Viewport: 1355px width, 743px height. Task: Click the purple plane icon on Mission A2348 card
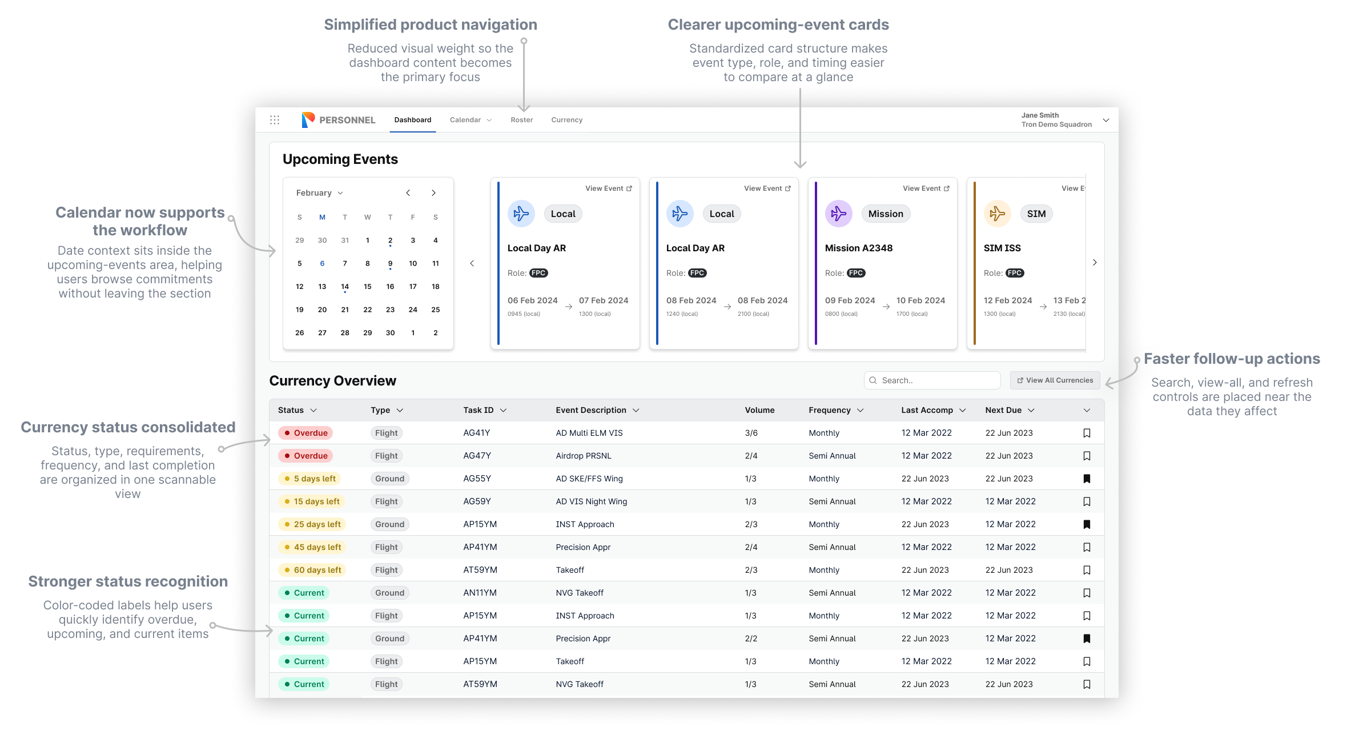(838, 214)
